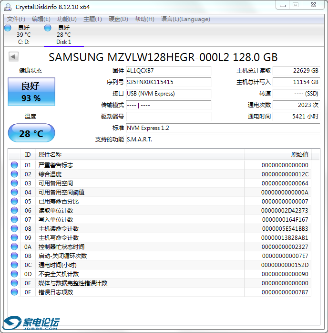This screenshot has height=333, width=328.
Task: Open the 文件(F) menu
Action: click(x=16, y=19)
